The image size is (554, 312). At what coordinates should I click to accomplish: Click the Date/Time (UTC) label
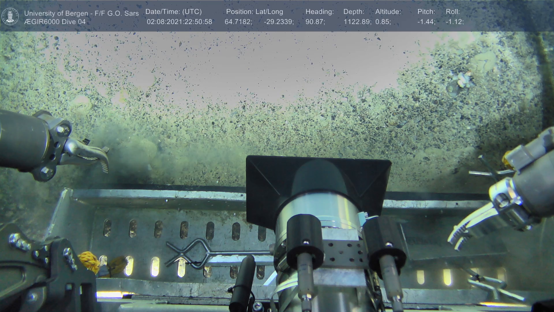point(173,12)
